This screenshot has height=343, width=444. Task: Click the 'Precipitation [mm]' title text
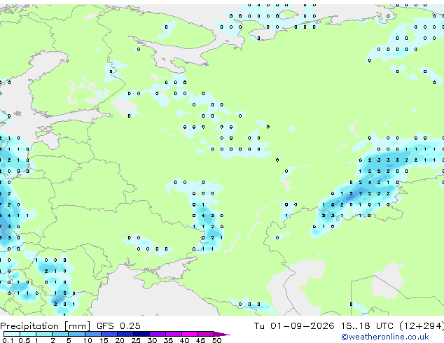click(x=46, y=326)
